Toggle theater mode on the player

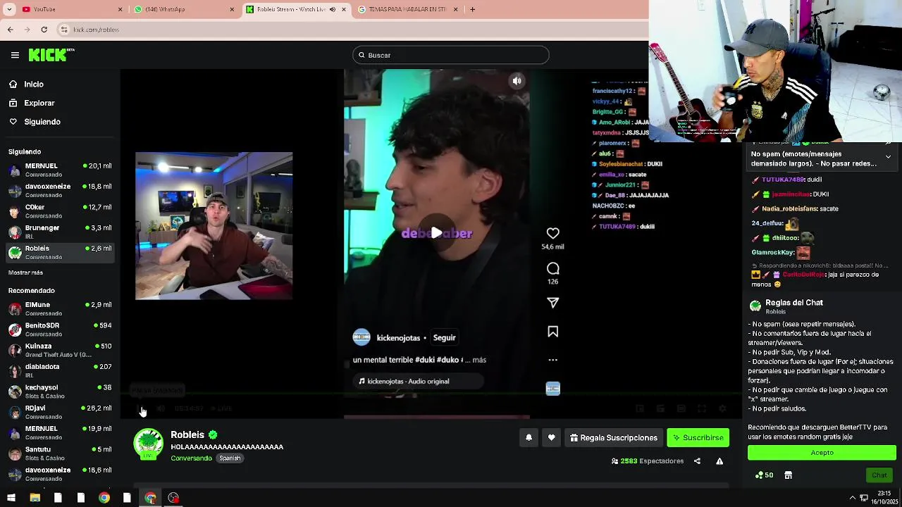click(x=681, y=408)
